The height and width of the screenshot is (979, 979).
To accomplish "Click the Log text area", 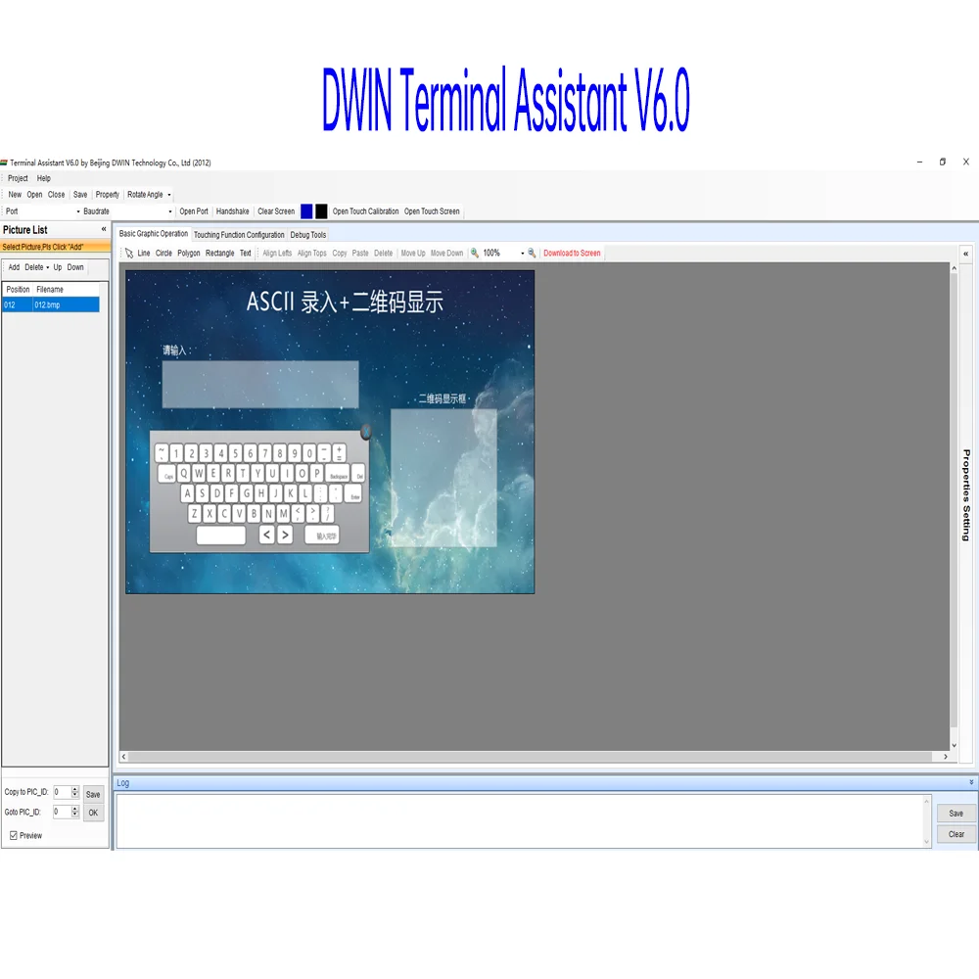I will [520, 821].
